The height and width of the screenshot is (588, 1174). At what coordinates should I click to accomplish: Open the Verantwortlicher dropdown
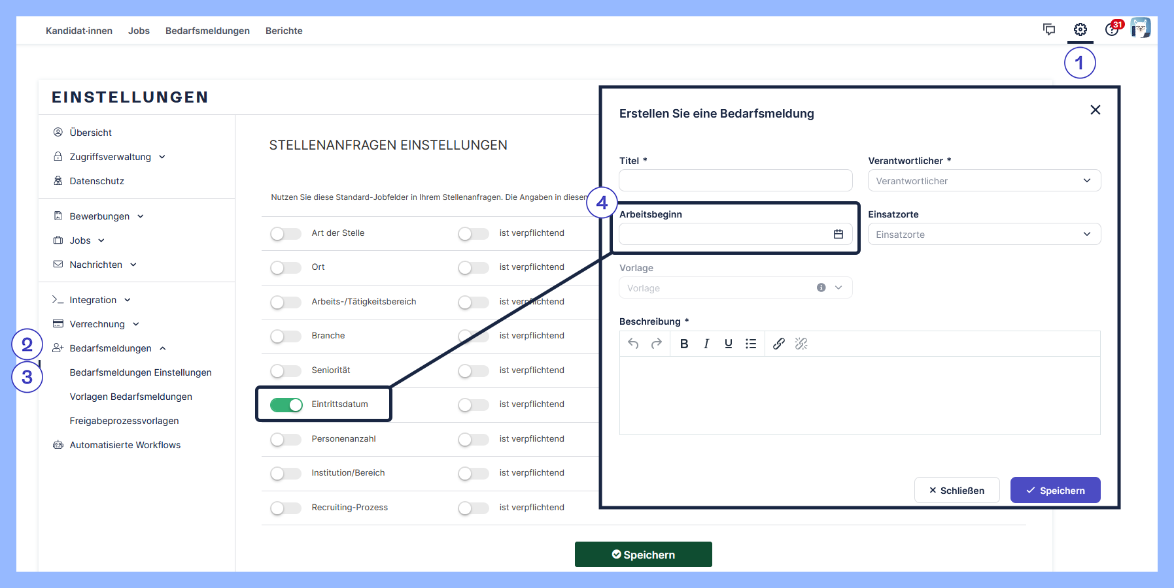[x=984, y=180]
